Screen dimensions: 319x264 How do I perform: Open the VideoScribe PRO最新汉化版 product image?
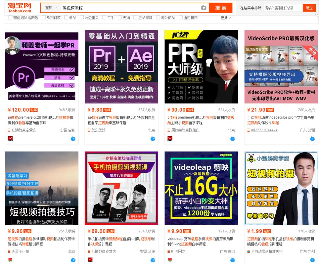pos(281,67)
